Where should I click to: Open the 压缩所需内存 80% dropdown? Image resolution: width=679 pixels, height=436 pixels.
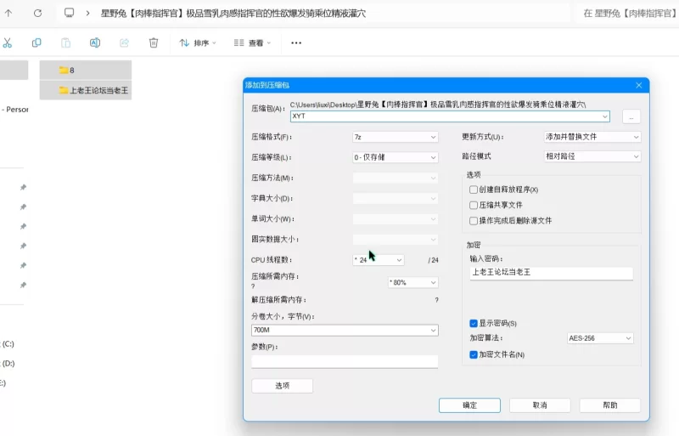(412, 282)
